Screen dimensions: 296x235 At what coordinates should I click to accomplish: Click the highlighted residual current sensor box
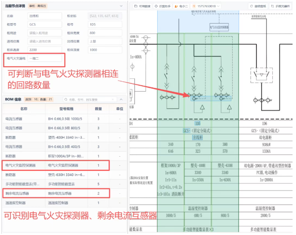coord(211,99)
